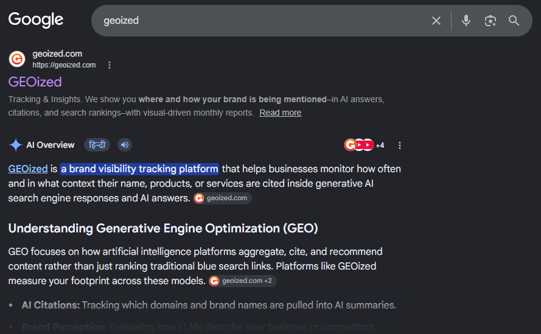Select the Understanding Generative Engine Optimization heading
541x334 pixels.
[x=163, y=228]
